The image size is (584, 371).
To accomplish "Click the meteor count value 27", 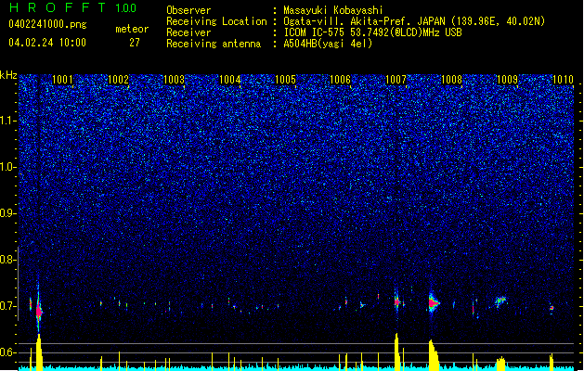I will (135, 43).
